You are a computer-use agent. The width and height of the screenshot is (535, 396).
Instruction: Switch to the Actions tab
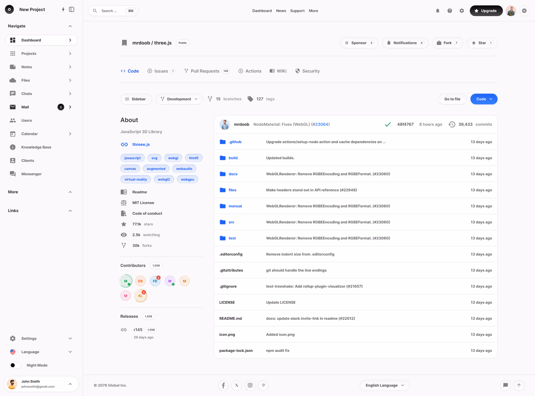(250, 71)
